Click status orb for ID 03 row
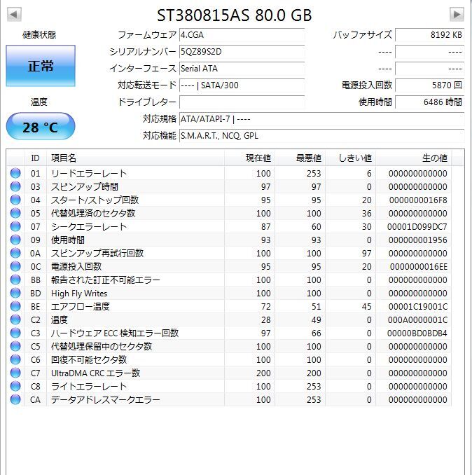Viewport: 472px width, 475px height. click(x=15, y=186)
